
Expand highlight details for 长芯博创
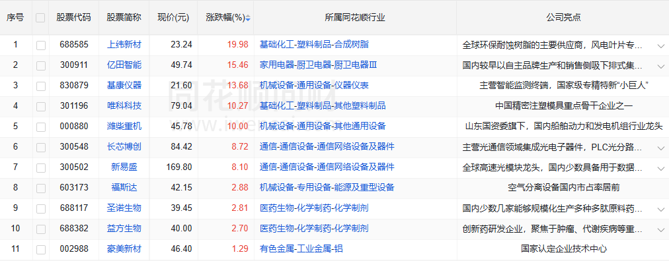(x=661, y=148)
